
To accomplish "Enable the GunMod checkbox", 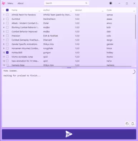I will click(x=7, y=19).
